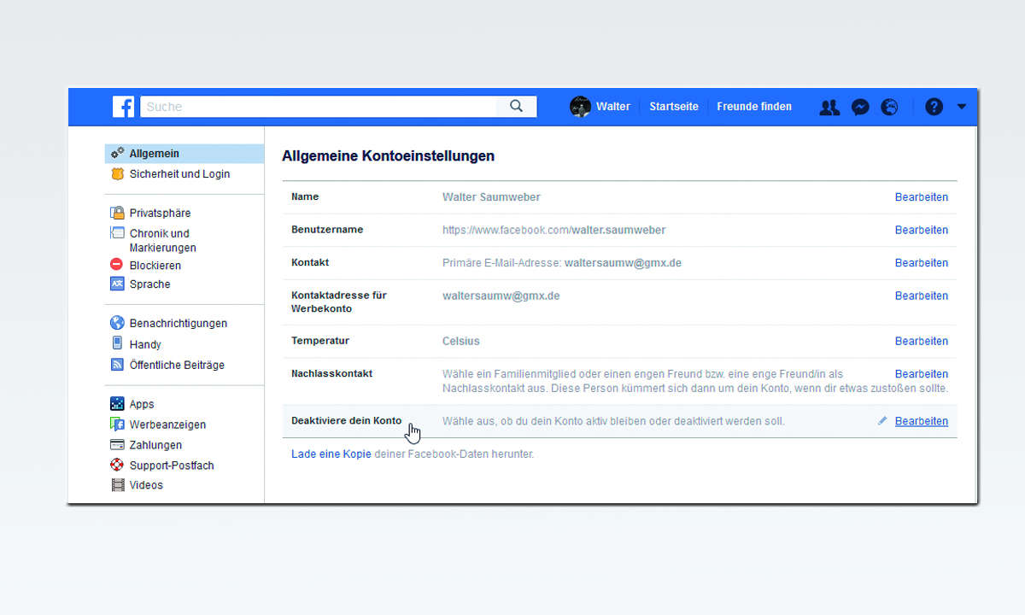1025x615 pixels.
Task: Open Benachrichtigungen settings
Action: pos(179,324)
